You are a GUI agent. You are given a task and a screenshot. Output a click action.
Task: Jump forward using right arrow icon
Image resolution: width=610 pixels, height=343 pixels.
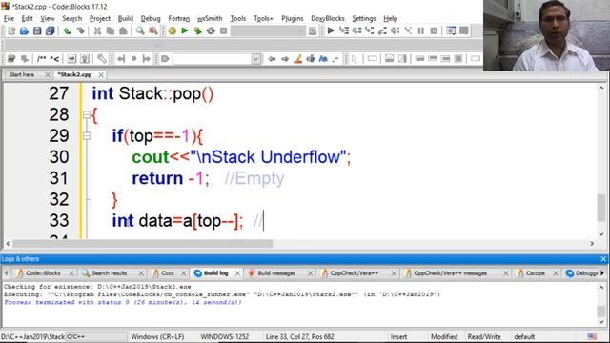[285, 59]
